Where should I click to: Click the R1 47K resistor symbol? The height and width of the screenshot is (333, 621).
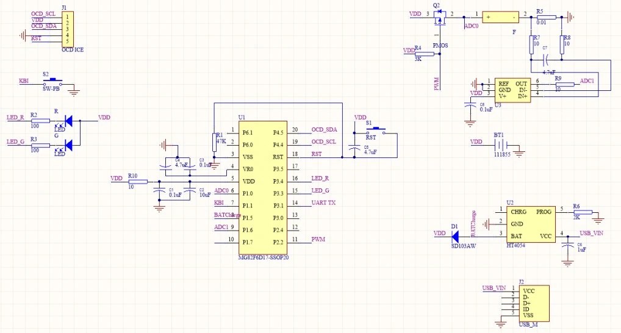[x=214, y=143]
